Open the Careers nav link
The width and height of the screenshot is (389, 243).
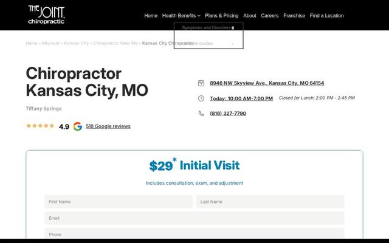[270, 16]
